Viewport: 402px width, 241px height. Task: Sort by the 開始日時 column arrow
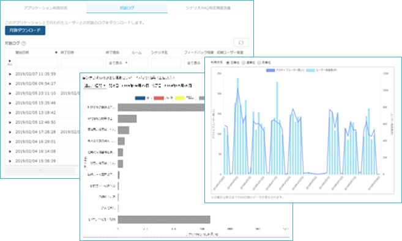click(56, 52)
